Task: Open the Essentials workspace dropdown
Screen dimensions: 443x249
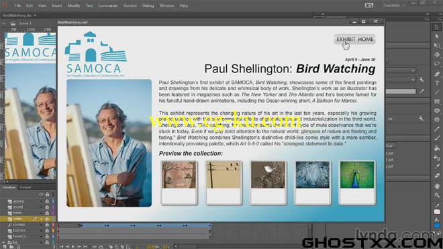Action: point(394,5)
